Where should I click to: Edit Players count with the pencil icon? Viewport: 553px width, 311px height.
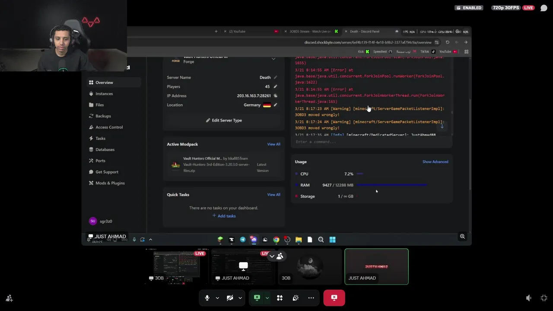275,87
